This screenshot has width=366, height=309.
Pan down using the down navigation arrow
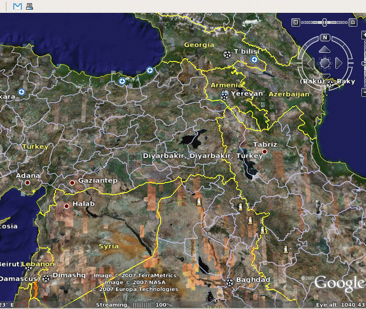coord(324,76)
